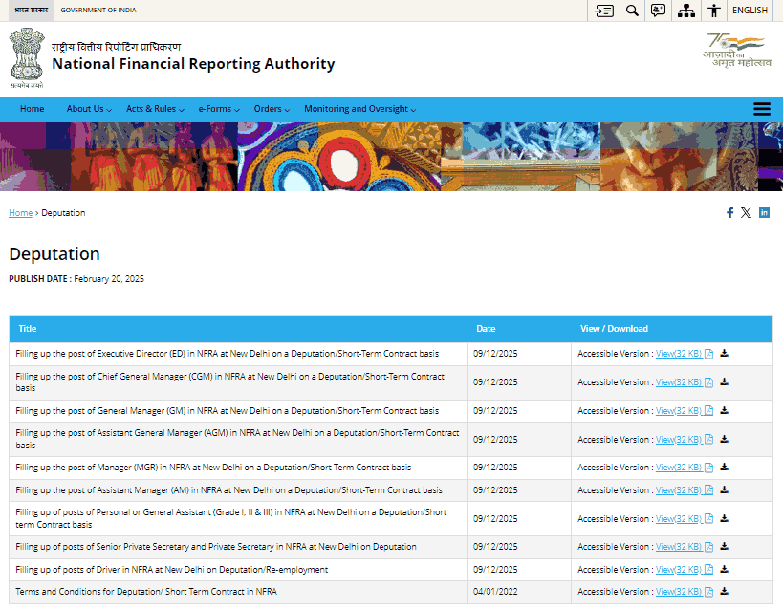Share page on LinkedIn
The height and width of the screenshot is (609, 783).
pos(764,213)
